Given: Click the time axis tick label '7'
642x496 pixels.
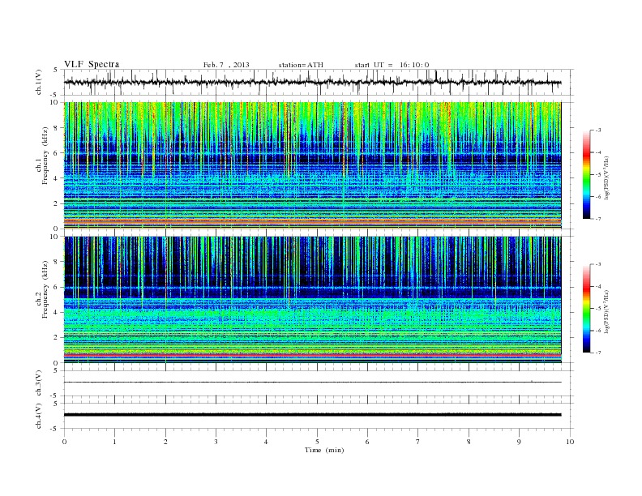Looking at the screenshot, I should pyautogui.click(x=418, y=442).
